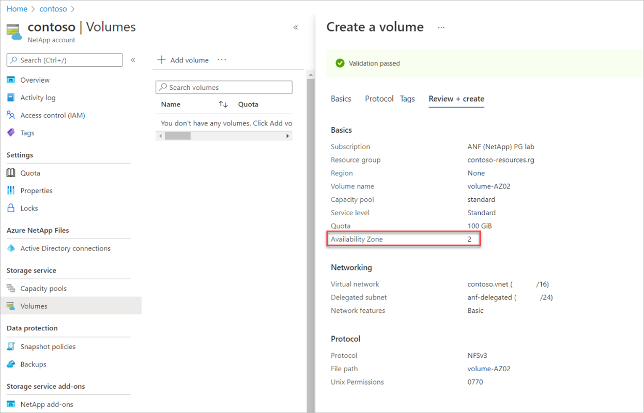
Task: Open the Activity log icon
Action: point(11,98)
